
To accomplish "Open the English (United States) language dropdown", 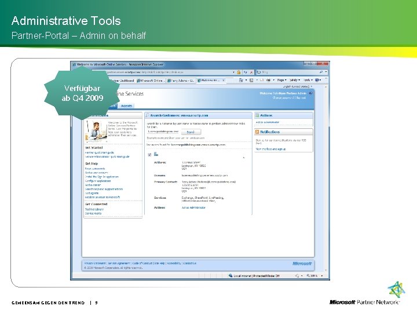I will click(298, 86).
